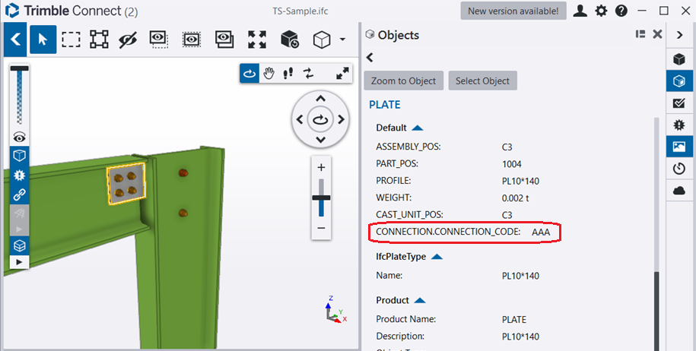The height and width of the screenshot is (351, 696).
Task: Open the Help question mark icon
Action: click(x=621, y=11)
